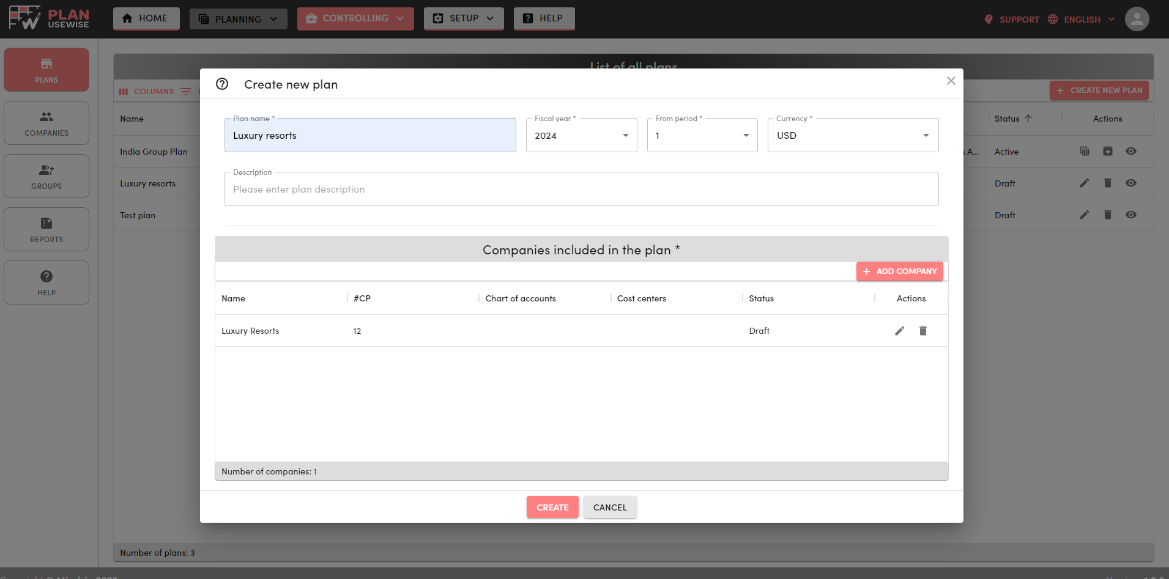Viewport: 1169px width, 579px height.
Task: Close the Create new plan dialog
Action: pos(951,81)
